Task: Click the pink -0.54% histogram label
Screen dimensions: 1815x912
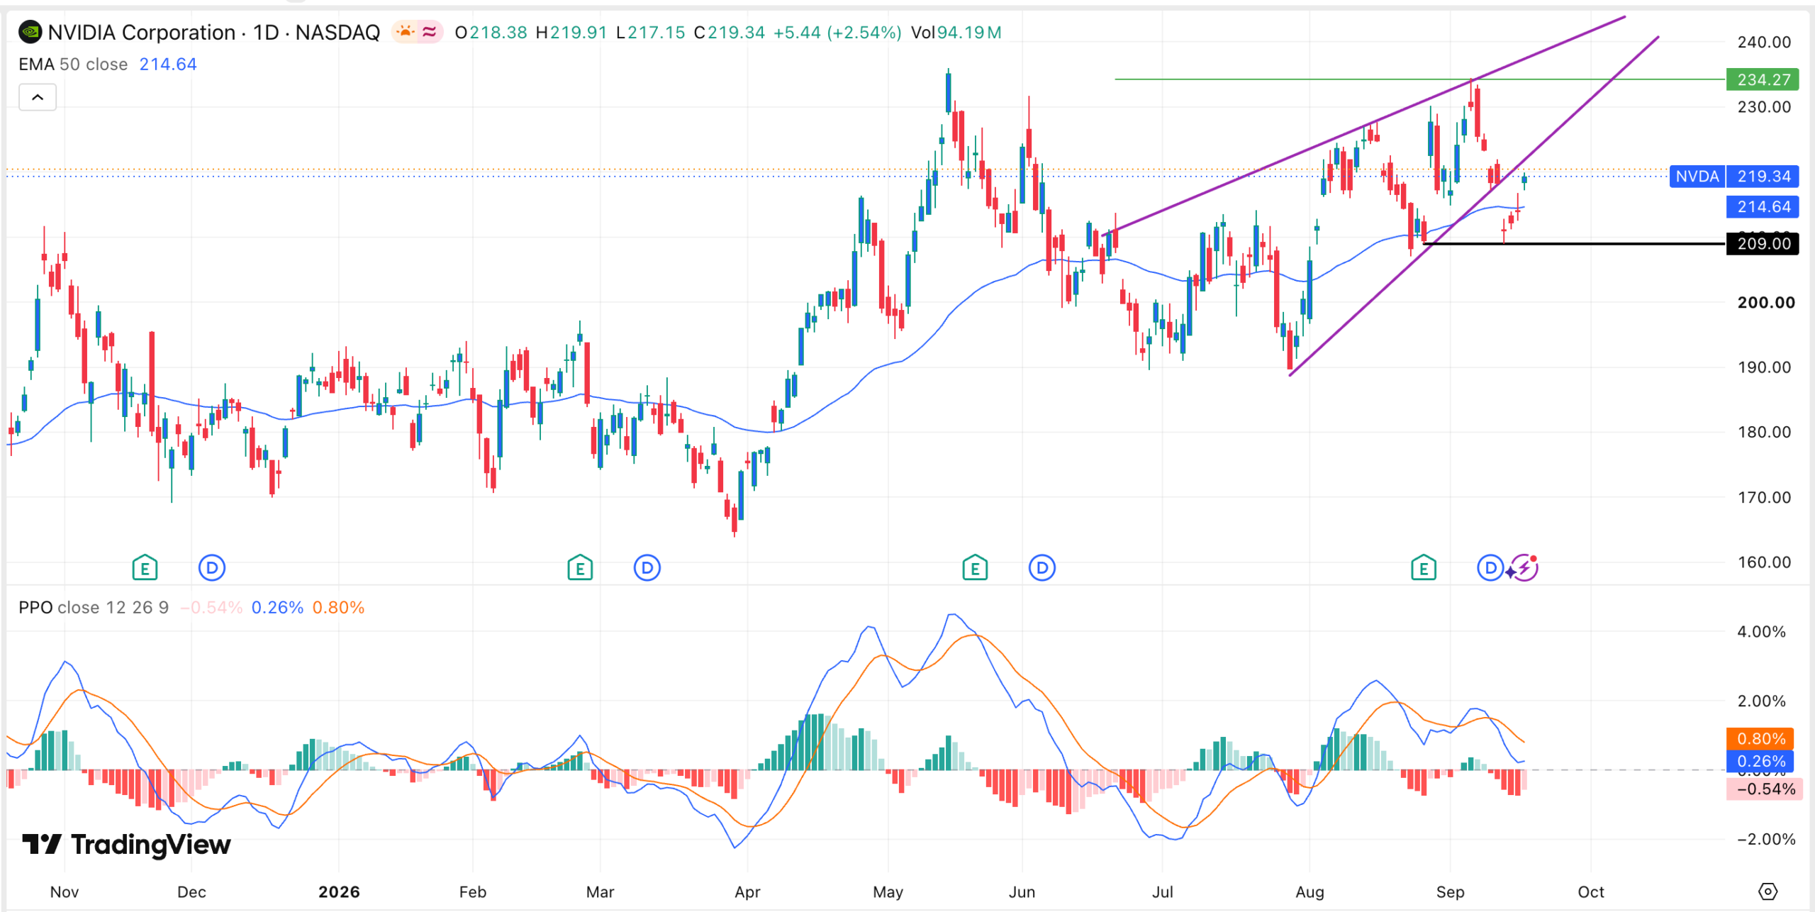Action: coord(1763,789)
